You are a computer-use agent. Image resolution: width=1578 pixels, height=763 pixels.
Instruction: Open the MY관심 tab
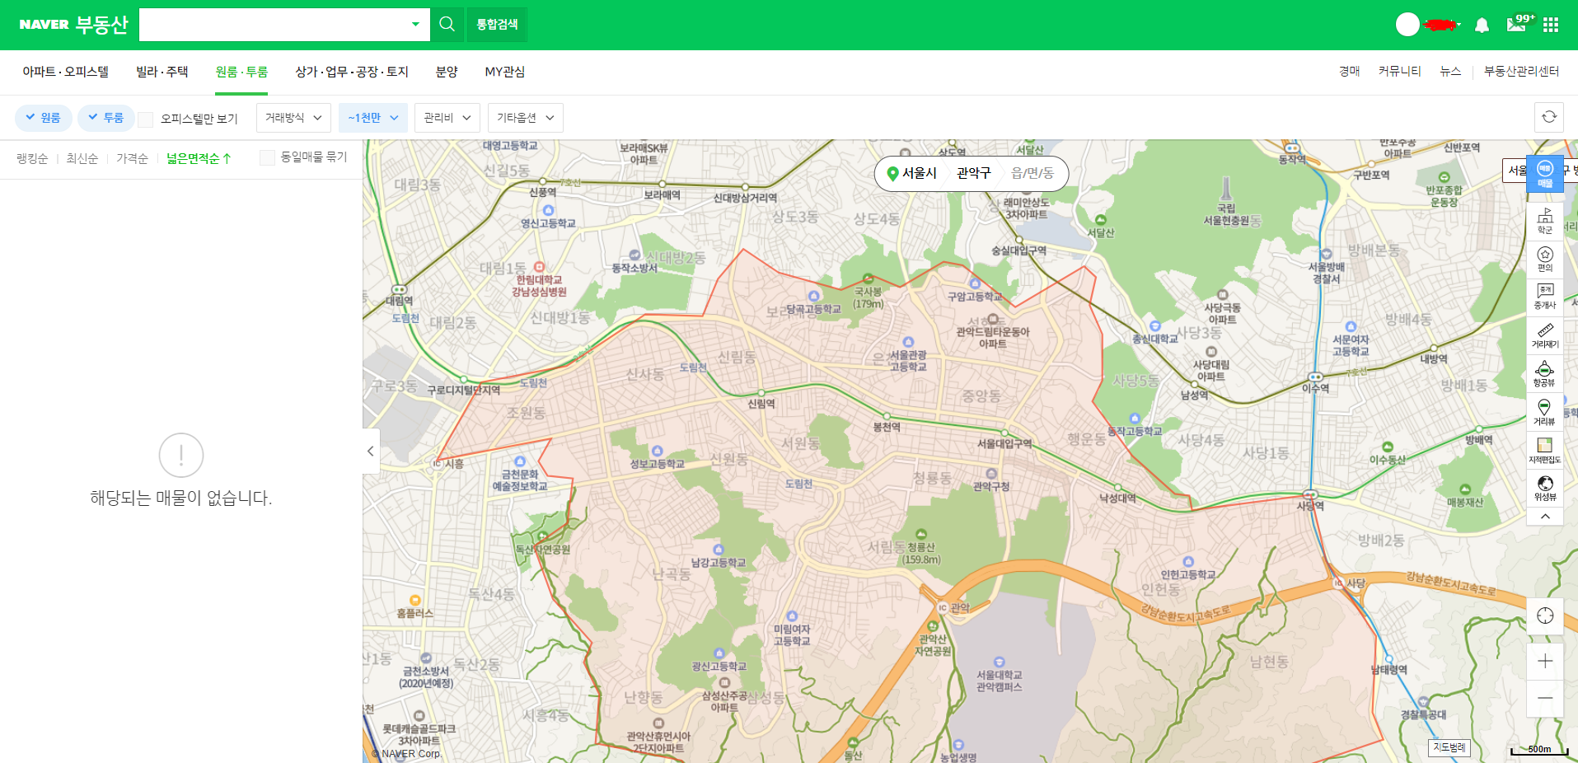504,72
